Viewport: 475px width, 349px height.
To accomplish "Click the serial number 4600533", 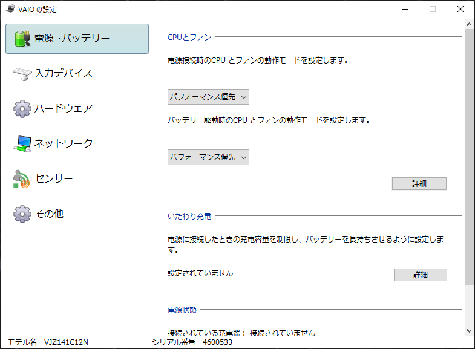I will 217,342.
